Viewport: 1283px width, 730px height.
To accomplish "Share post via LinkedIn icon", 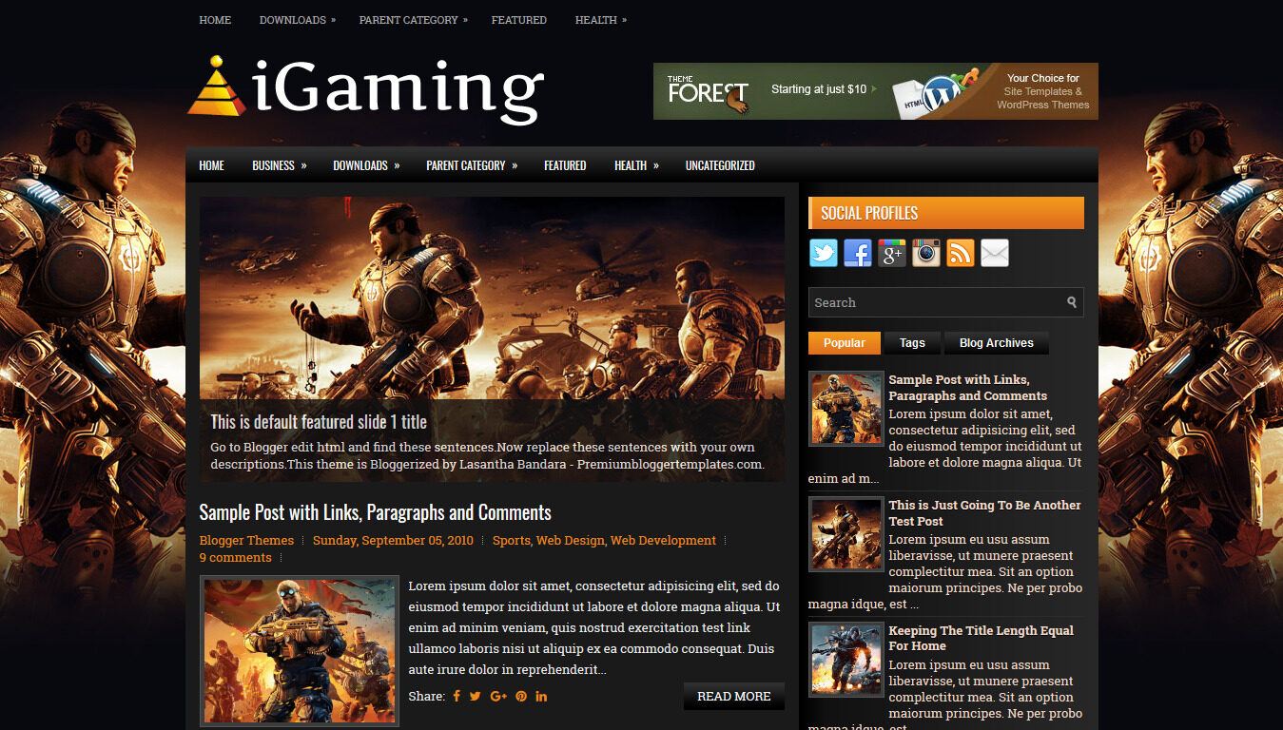I will [541, 696].
